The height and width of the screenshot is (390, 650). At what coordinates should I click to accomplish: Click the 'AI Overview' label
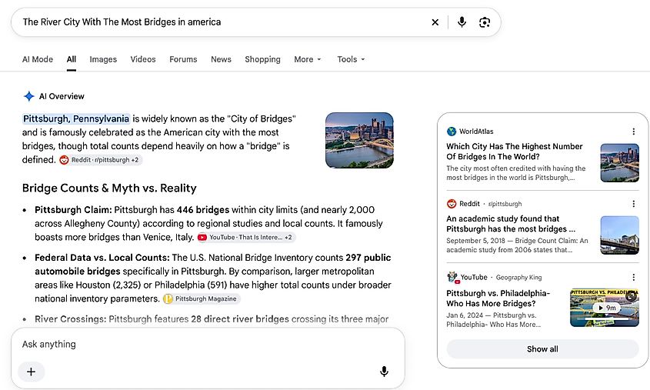click(x=62, y=96)
